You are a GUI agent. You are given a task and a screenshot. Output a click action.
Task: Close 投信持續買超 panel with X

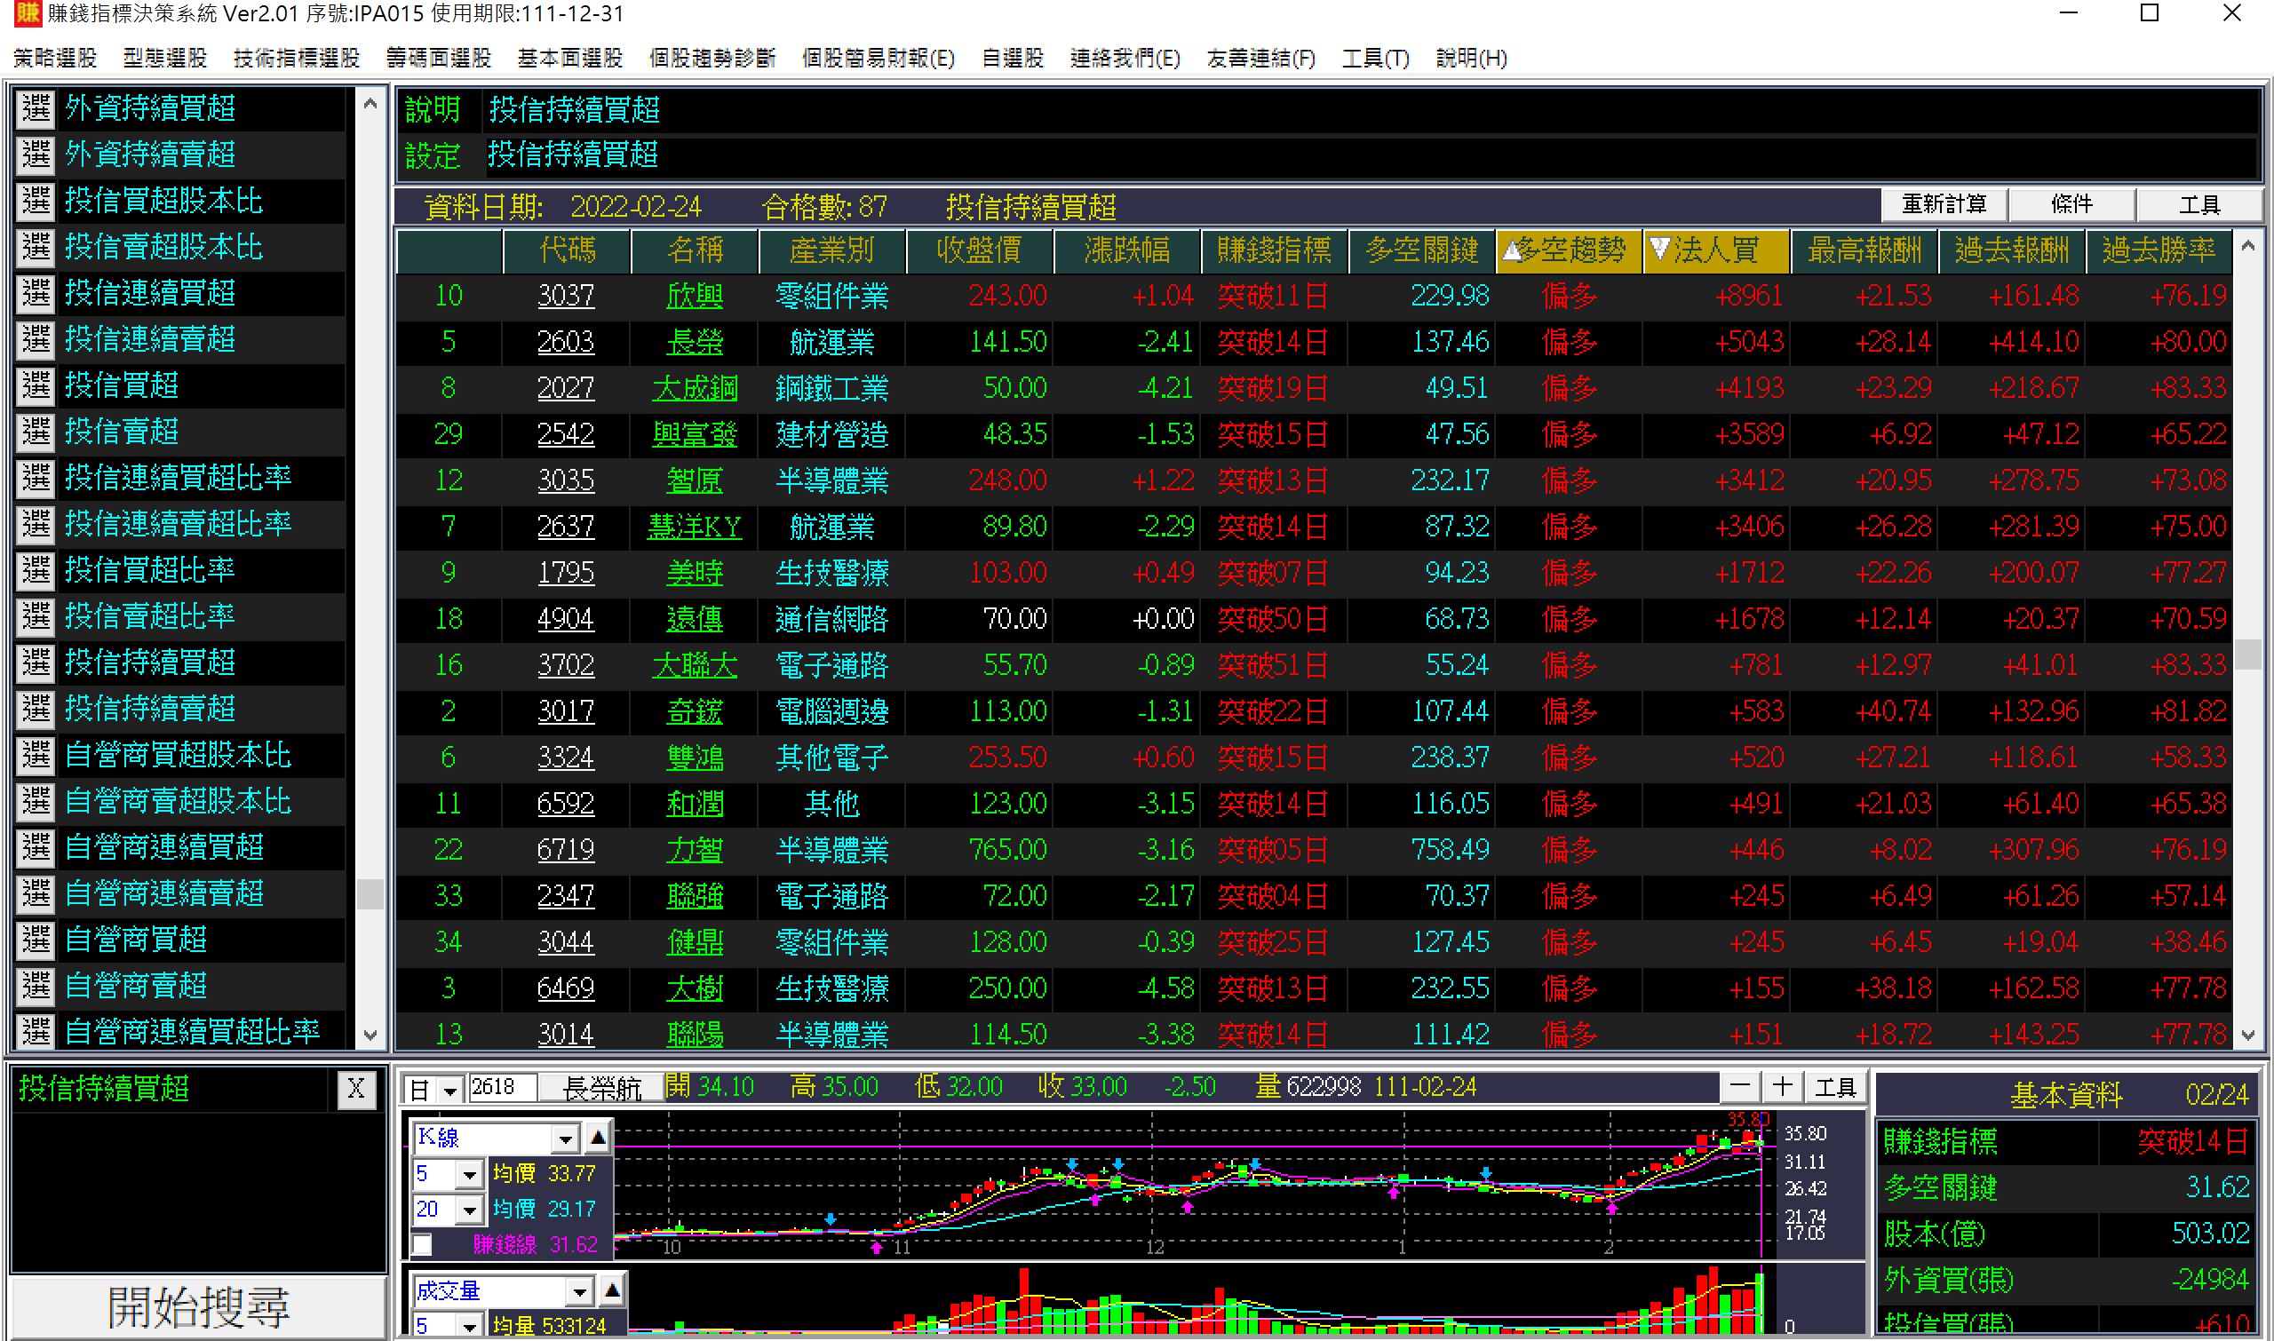[x=355, y=1090]
